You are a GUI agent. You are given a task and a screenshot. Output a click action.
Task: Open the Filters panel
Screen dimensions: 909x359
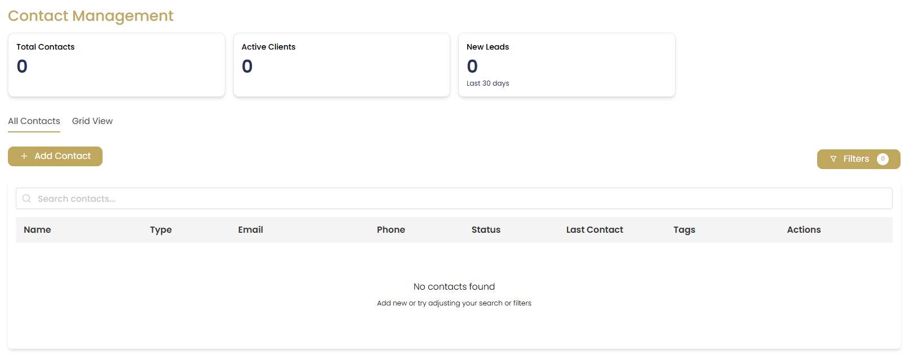(856, 158)
